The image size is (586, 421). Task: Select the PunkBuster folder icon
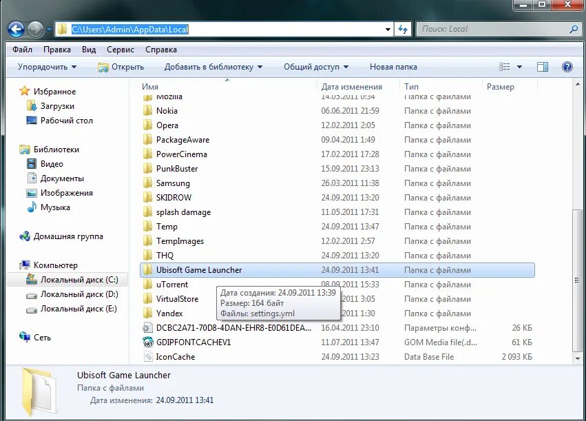tap(147, 169)
